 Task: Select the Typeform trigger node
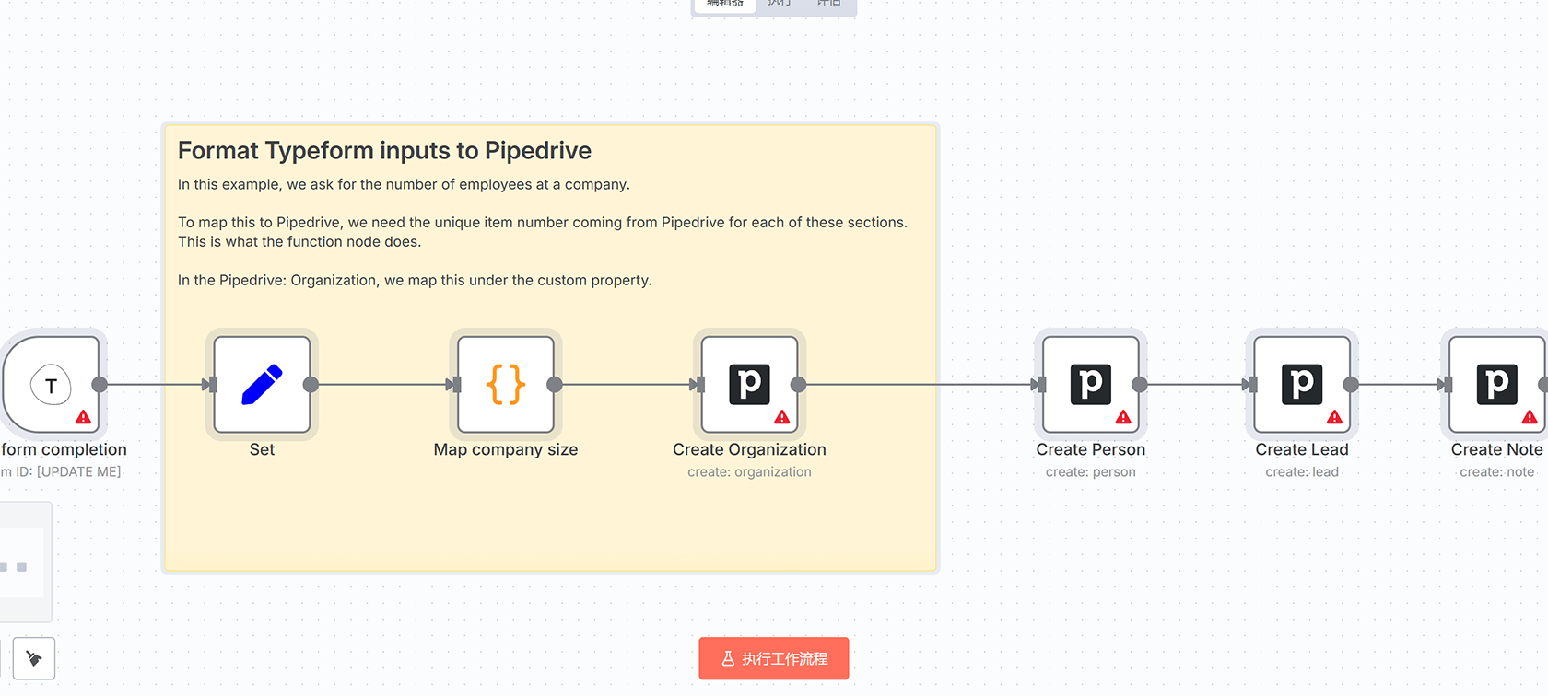point(51,385)
